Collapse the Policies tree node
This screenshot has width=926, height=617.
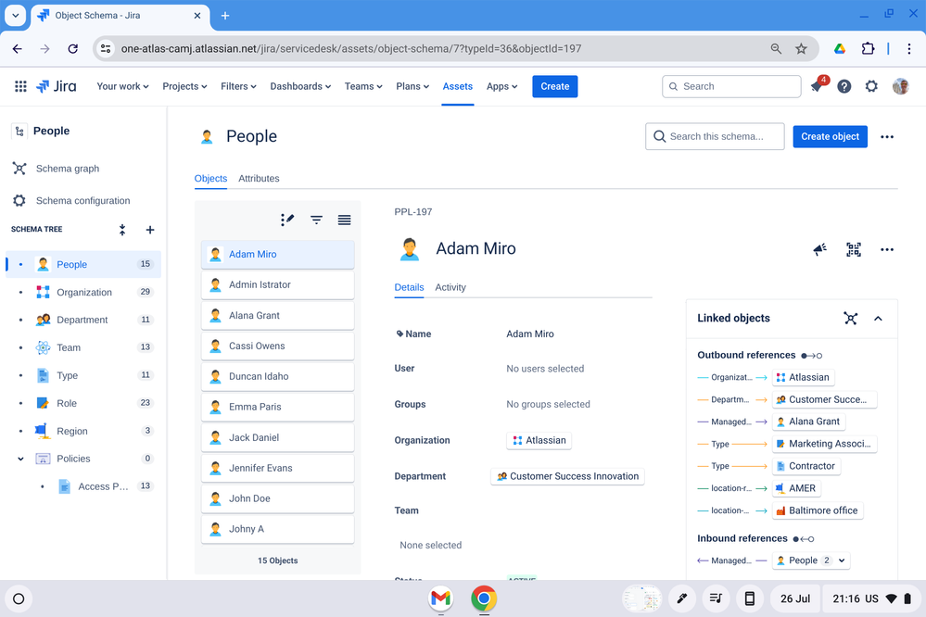[20, 459]
